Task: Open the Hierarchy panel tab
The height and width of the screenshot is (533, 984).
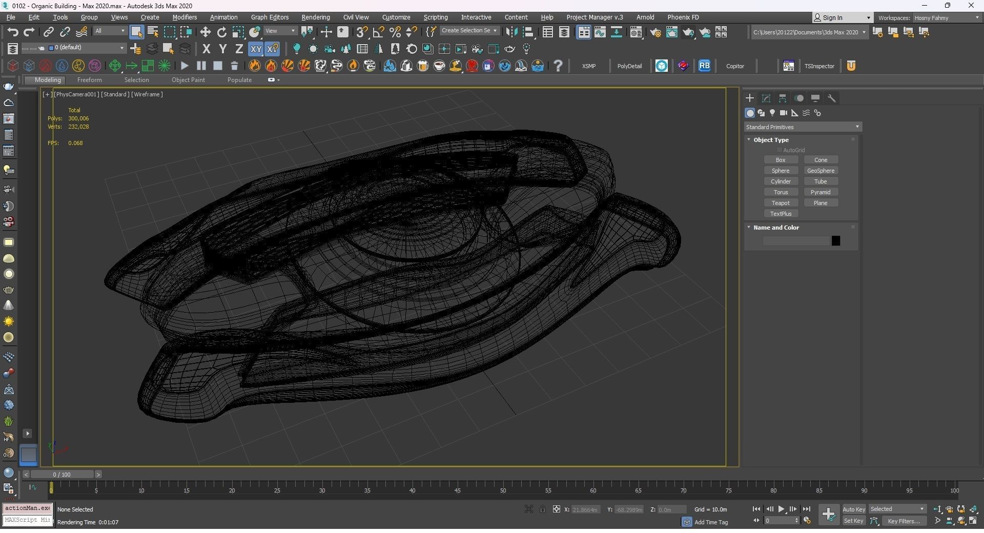Action: pyautogui.click(x=783, y=98)
